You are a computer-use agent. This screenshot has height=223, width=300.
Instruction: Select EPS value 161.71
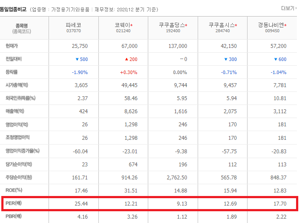tap(80, 178)
